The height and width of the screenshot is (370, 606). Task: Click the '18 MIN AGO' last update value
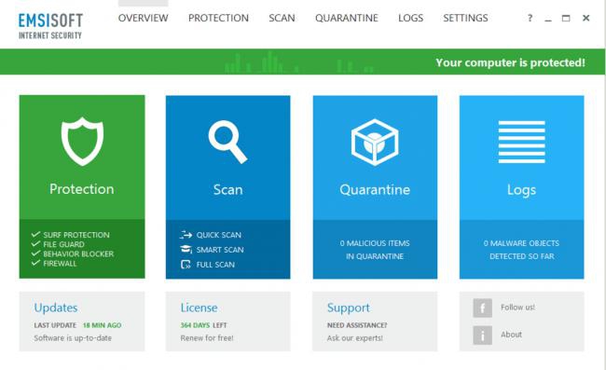click(102, 325)
